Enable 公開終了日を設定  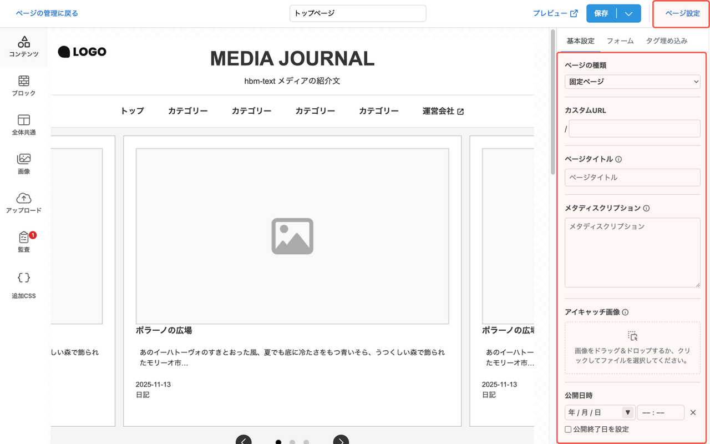pyautogui.click(x=567, y=429)
